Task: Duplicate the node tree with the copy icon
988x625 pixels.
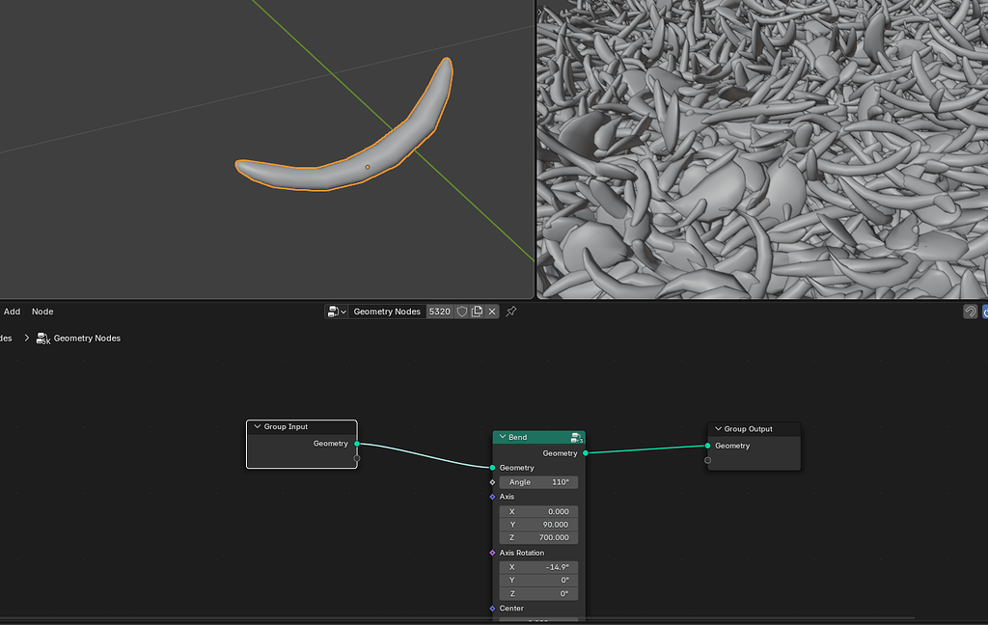Action: pos(477,312)
